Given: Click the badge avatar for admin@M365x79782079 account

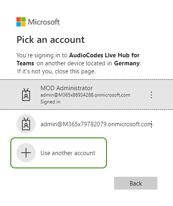Looking at the screenshot, I should pos(26,124).
